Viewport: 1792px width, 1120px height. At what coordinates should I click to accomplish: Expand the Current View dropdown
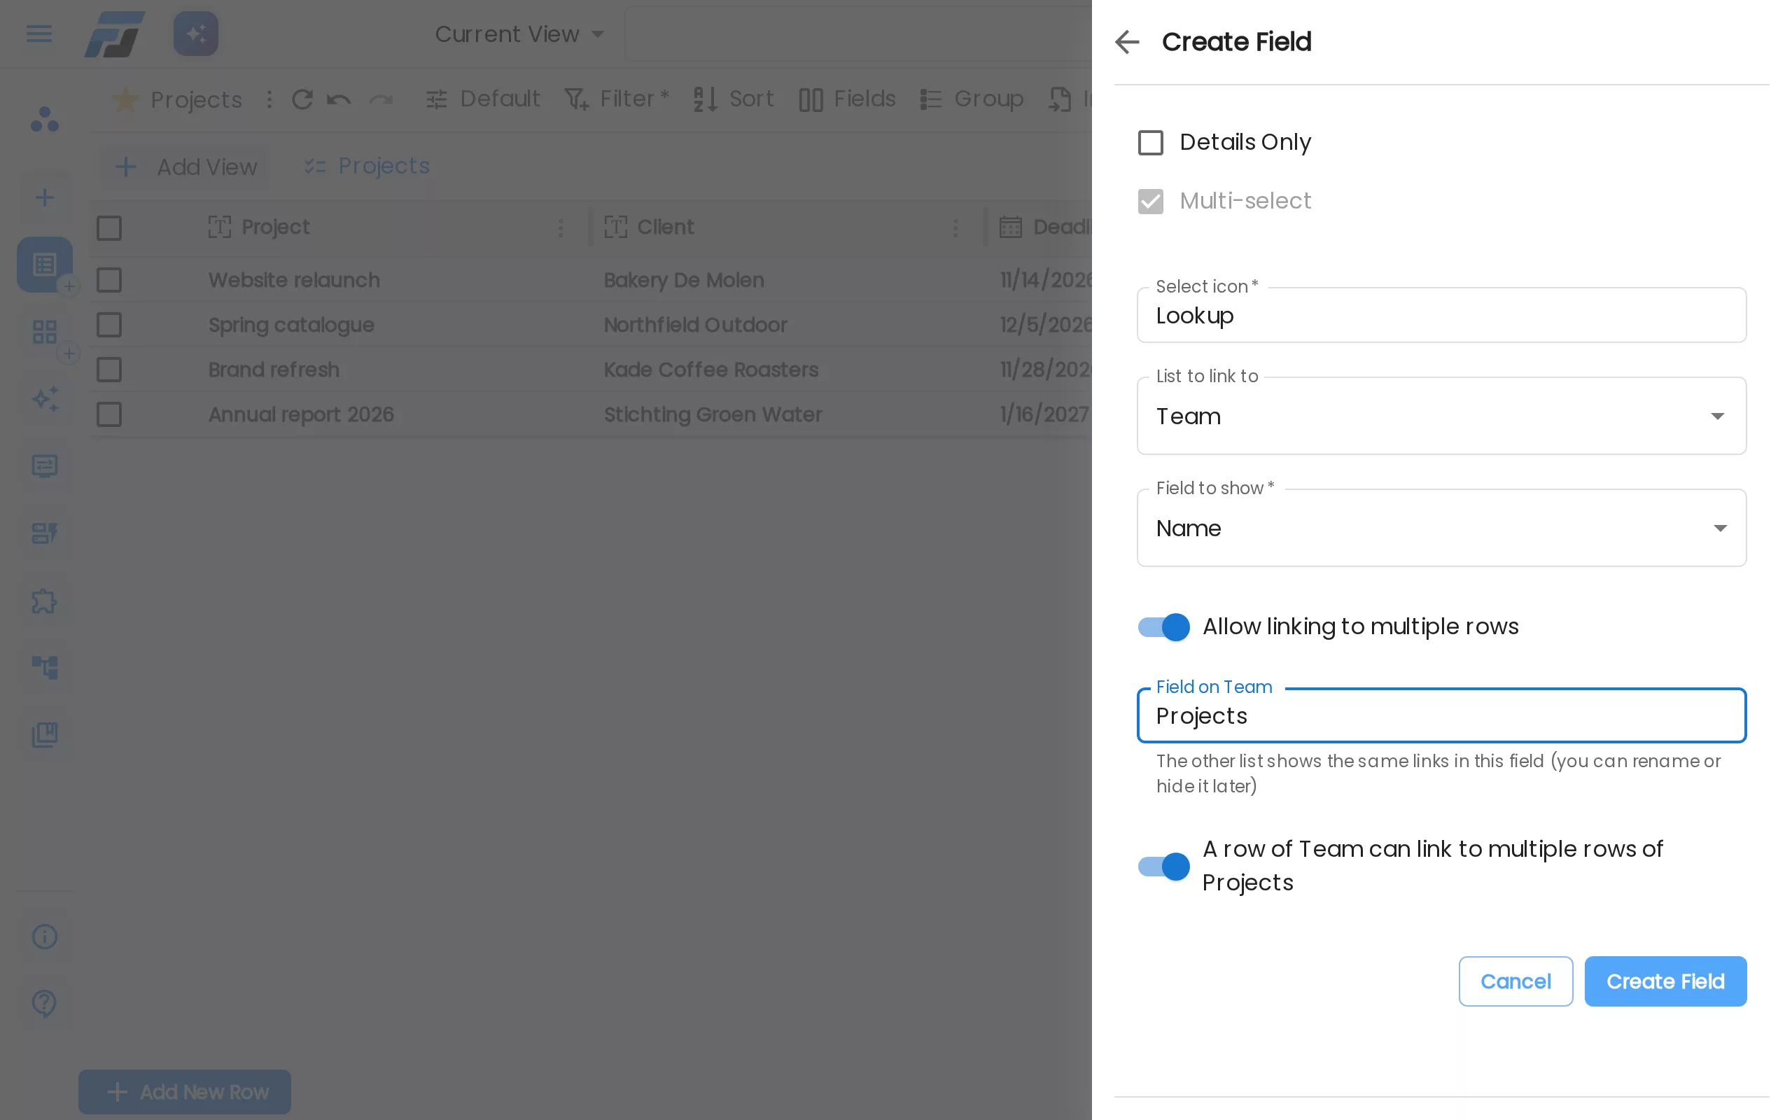(519, 34)
